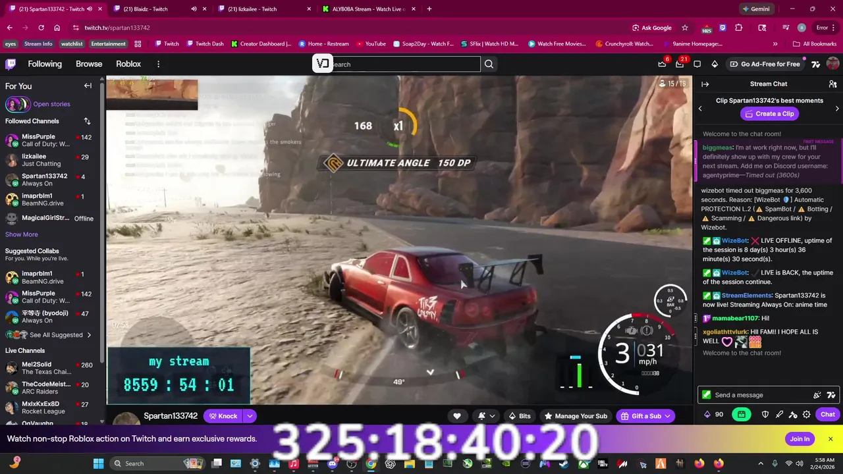
Task: Open the Twitch user avatar menu
Action: click(832, 64)
